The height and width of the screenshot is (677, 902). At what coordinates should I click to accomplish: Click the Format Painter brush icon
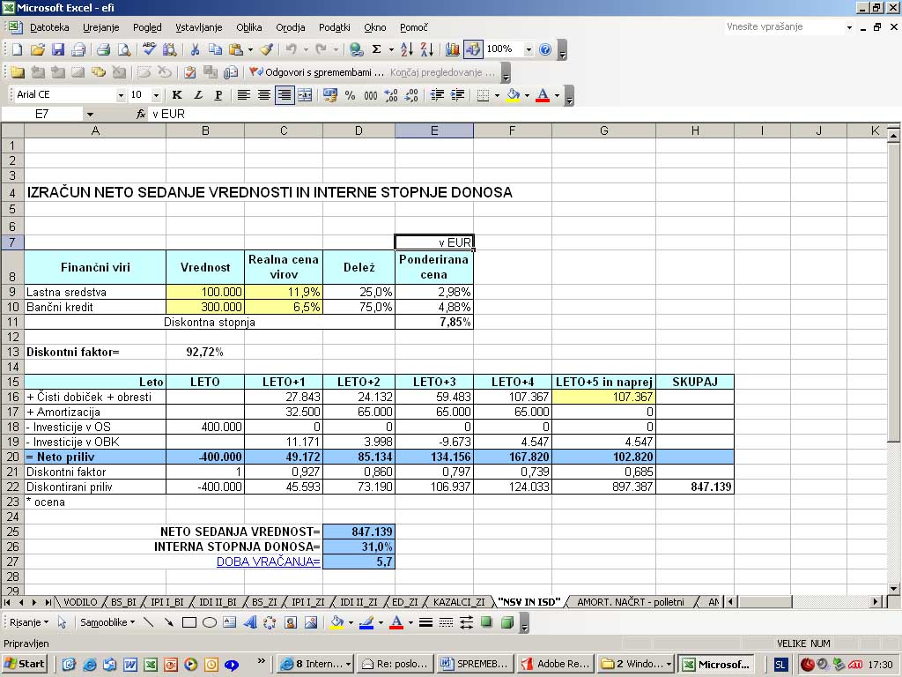coord(266,50)
